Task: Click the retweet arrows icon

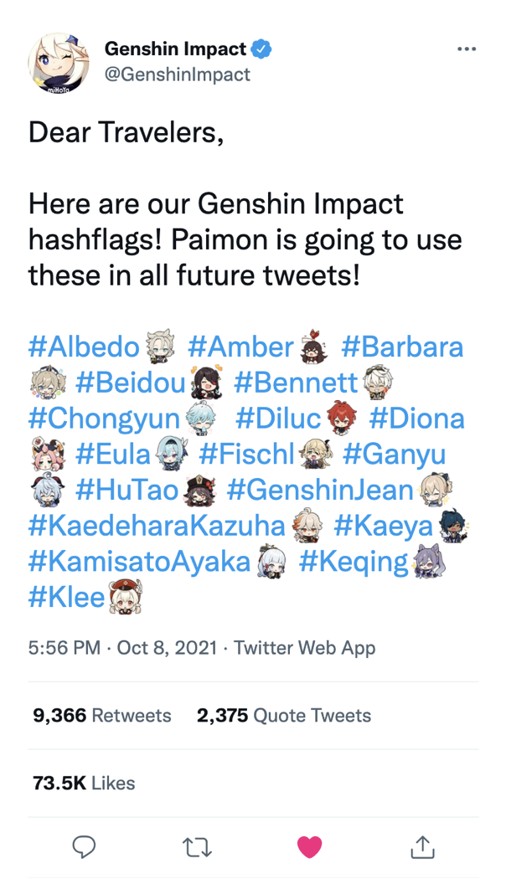Action: coord(197,847)
